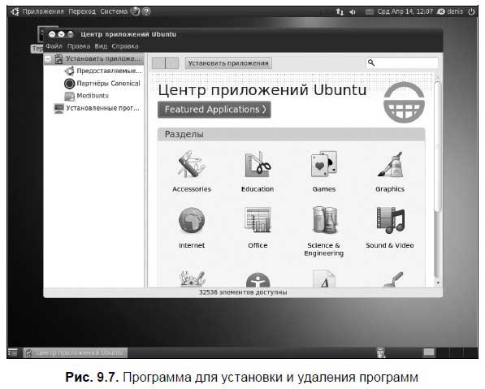Select Установить приложения sidebar item

tap(94, 58)
